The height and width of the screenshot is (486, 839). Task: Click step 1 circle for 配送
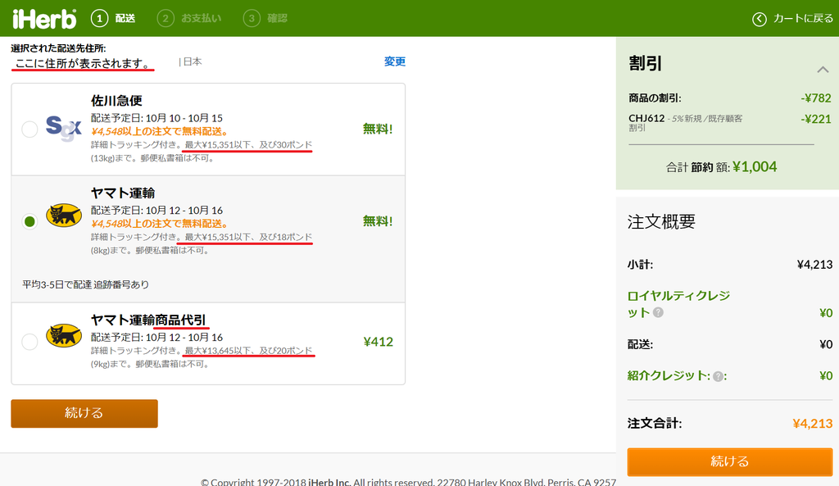(x=99, y=18)
